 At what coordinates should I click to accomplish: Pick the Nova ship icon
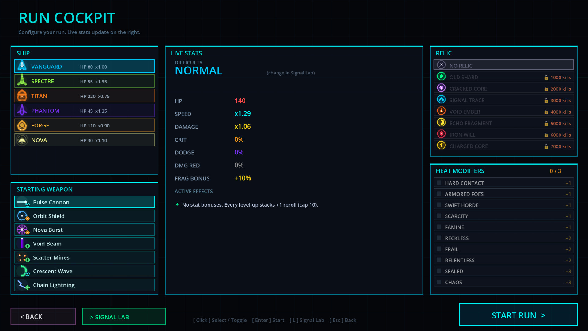(x=22, y=140)
